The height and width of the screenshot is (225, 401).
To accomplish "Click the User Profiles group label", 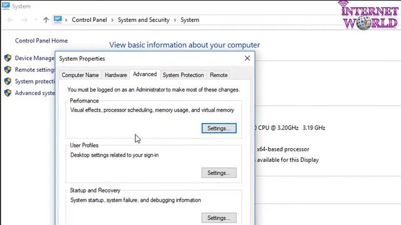I will [84, 146].
